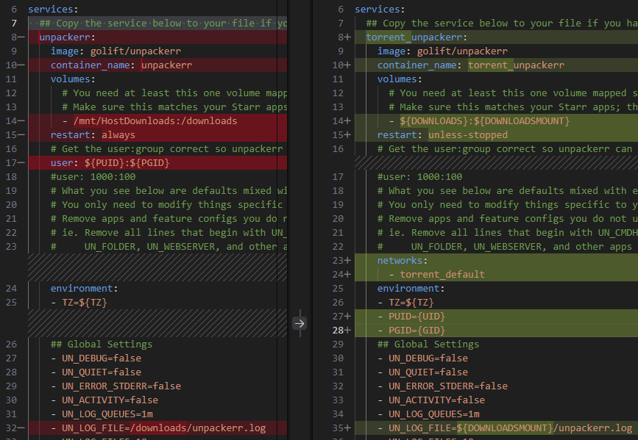This screenshot has height=440, width=638.
Task: Click '## Copy the service below' comment, right pane
Action: 502,24
